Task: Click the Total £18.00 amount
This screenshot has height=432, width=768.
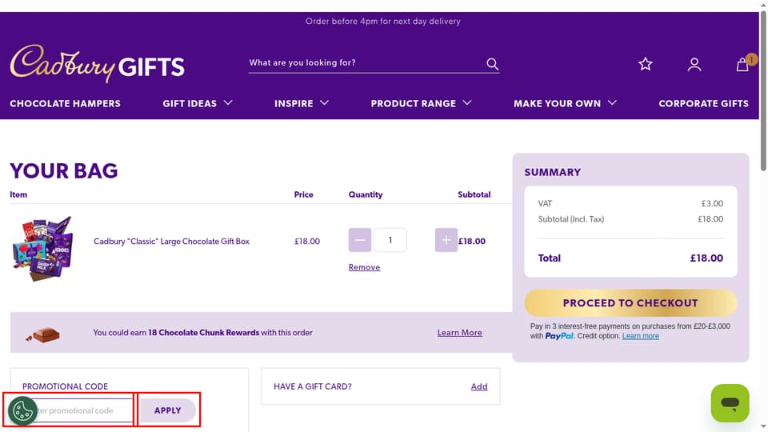Action: (706, 258)
